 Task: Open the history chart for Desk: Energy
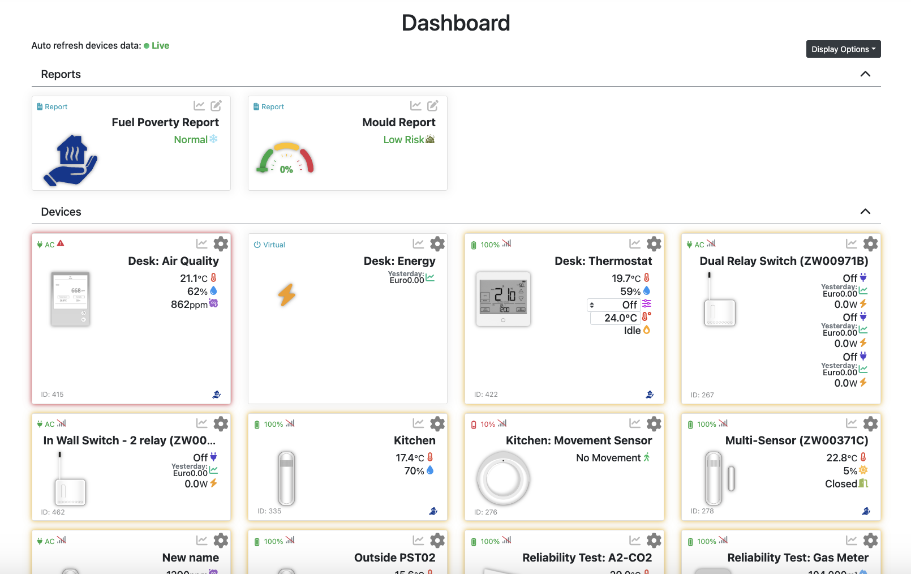[x=418, y=243]
